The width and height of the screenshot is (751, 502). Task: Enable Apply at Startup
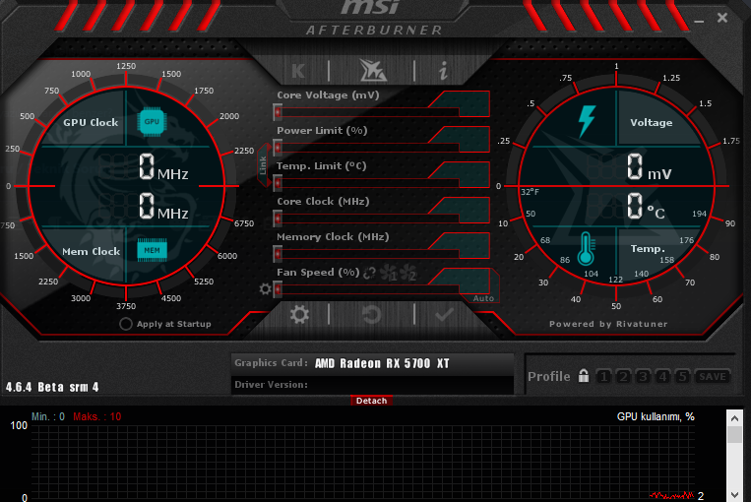[126, 324]
